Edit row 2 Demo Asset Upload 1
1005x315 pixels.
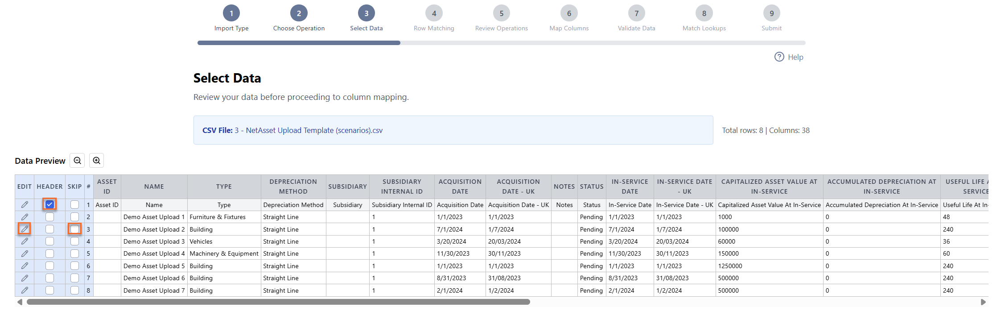pos(25,217)
